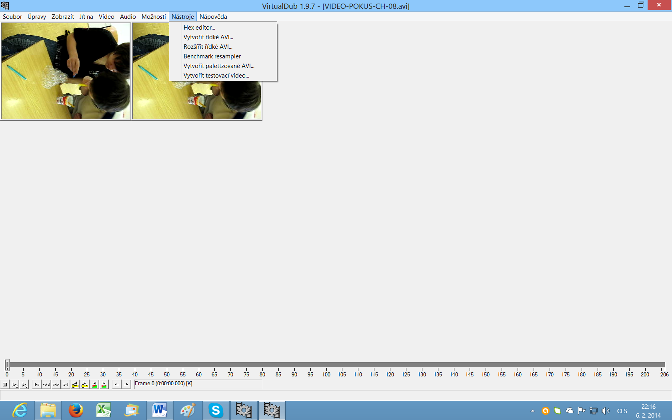Step backward one frame
Screen dimensions: 672x420
point(46,385)
